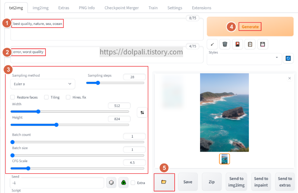The height and width of the screenshot is (193, 298).
Task: Enable the Tiling checkbox
Action: (x=46, y=97)
